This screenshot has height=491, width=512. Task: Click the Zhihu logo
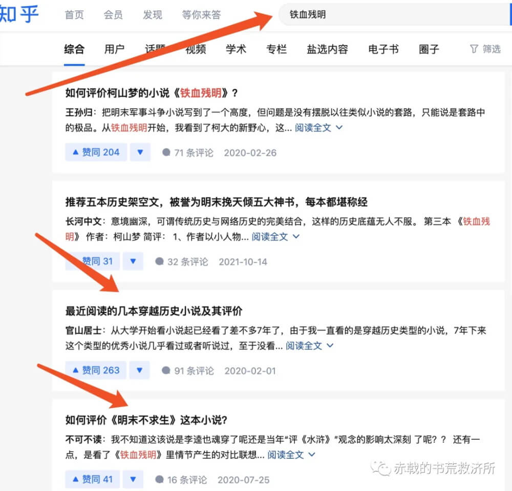pyautogui.click(x=19, y=15)
